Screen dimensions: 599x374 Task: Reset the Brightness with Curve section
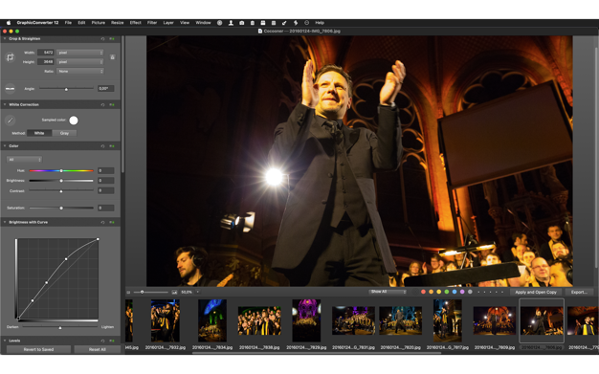coord(102,222)
